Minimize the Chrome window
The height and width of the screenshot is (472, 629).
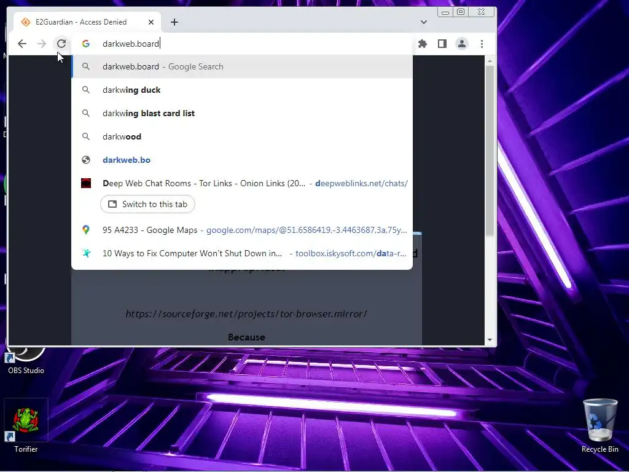click(445, 12)
